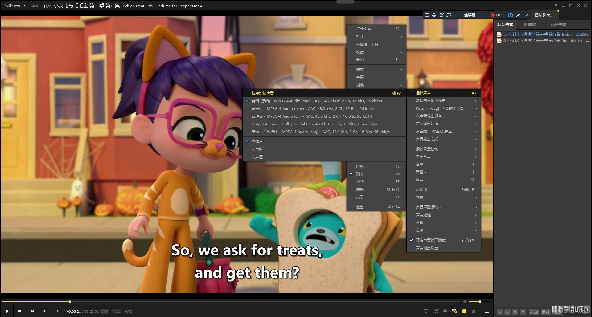Move playlist item up one

pos(508,312)
